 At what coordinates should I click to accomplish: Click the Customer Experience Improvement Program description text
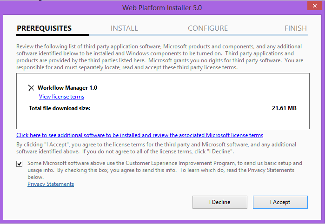click(165, 170)
